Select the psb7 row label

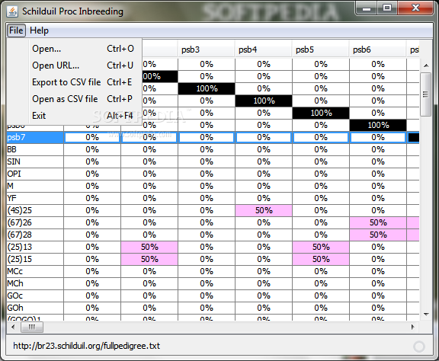tap(35, 137)
